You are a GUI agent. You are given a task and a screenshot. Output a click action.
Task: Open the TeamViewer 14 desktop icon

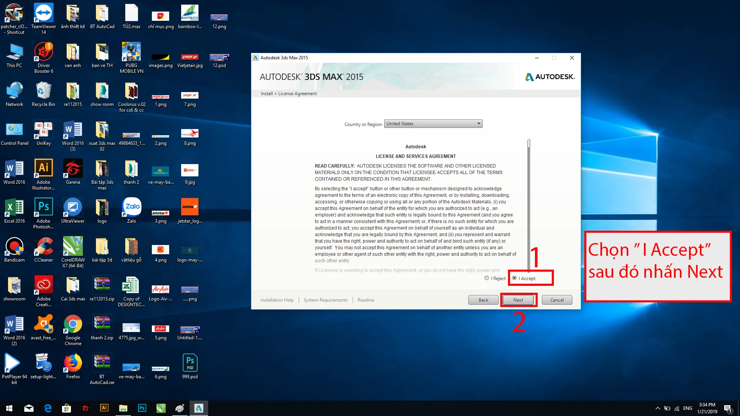coord(44,13)
